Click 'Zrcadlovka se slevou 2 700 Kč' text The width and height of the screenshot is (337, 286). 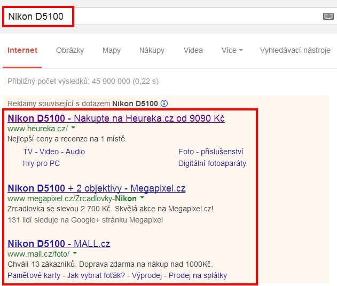pyautogui.click(x=59, y=209)
